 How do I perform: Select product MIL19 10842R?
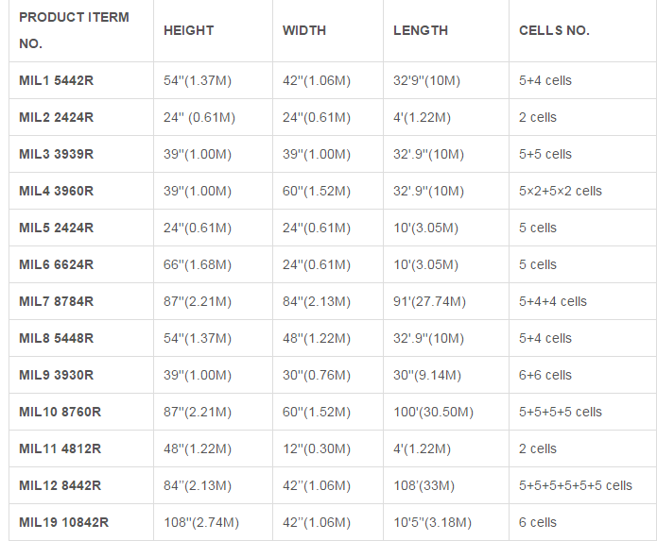coord(64,523)
